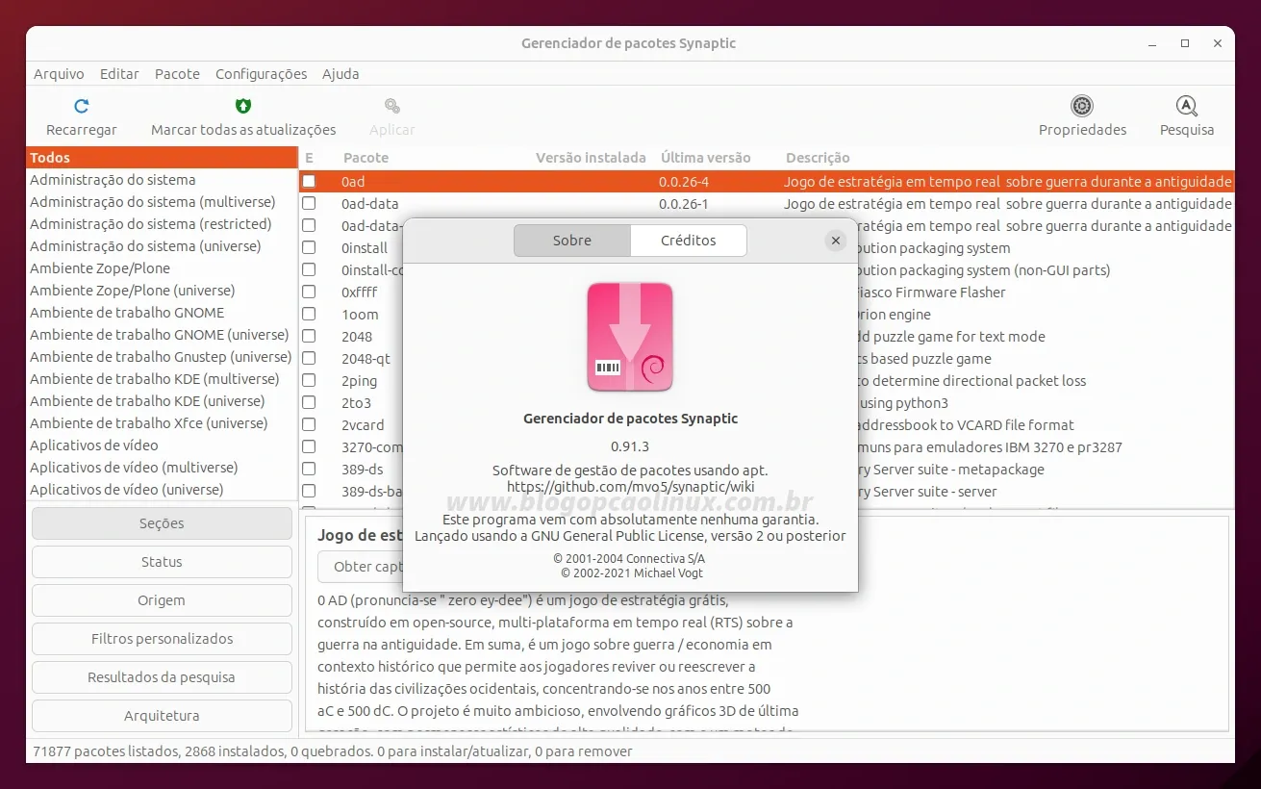Select Todos in sections list
Screen dimensions: 1261x789
(162, 158)
